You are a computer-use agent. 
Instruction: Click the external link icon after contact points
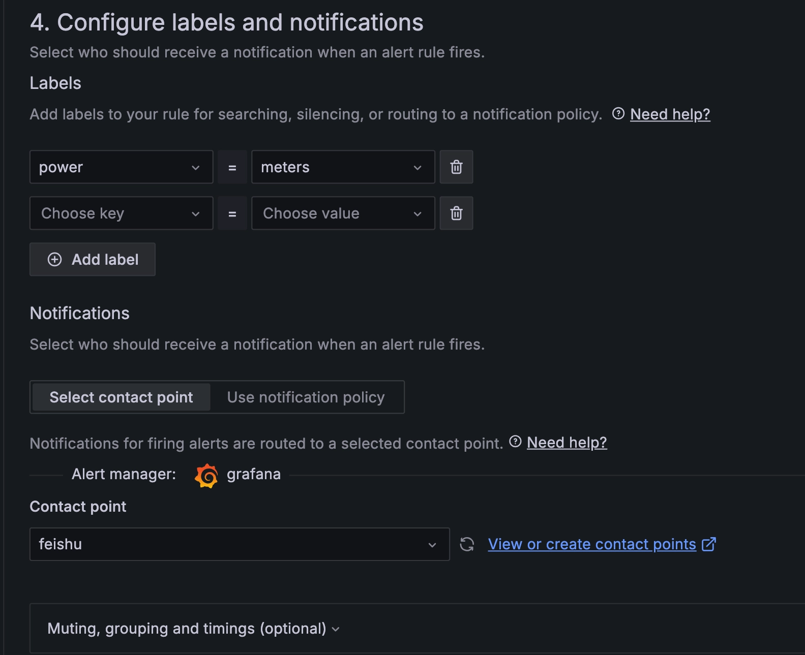(709, 544)
